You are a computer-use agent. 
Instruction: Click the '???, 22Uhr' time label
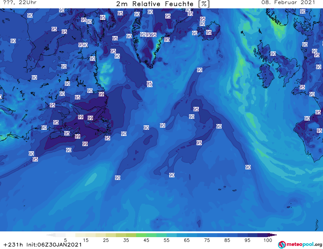20,3
